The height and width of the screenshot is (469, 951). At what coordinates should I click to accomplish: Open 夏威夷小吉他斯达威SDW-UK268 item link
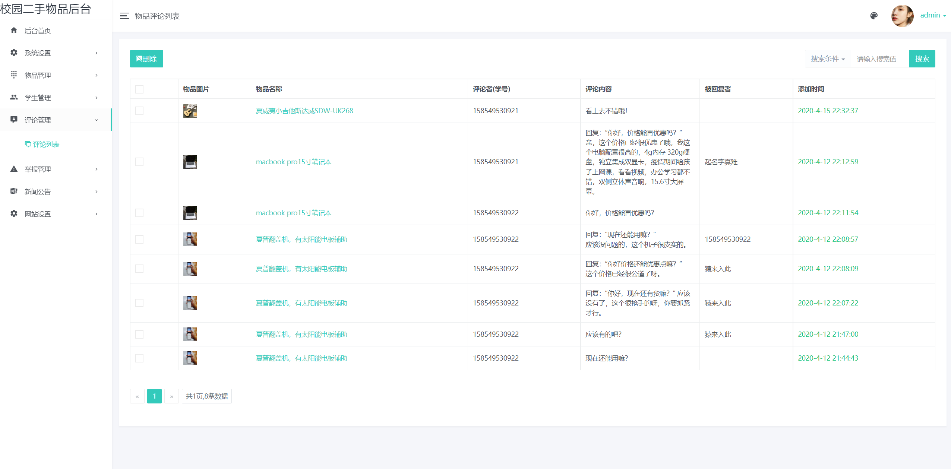(x=304, y=111)
